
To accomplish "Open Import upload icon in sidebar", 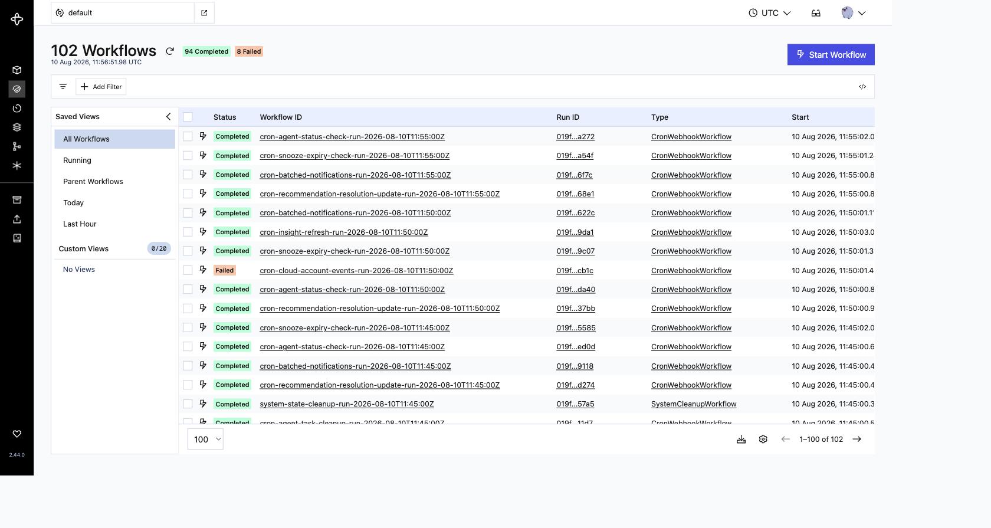I will [x=17, y=219].
